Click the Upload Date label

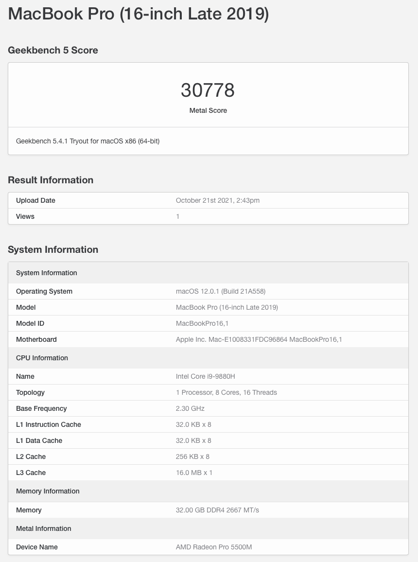pos(35,200)
